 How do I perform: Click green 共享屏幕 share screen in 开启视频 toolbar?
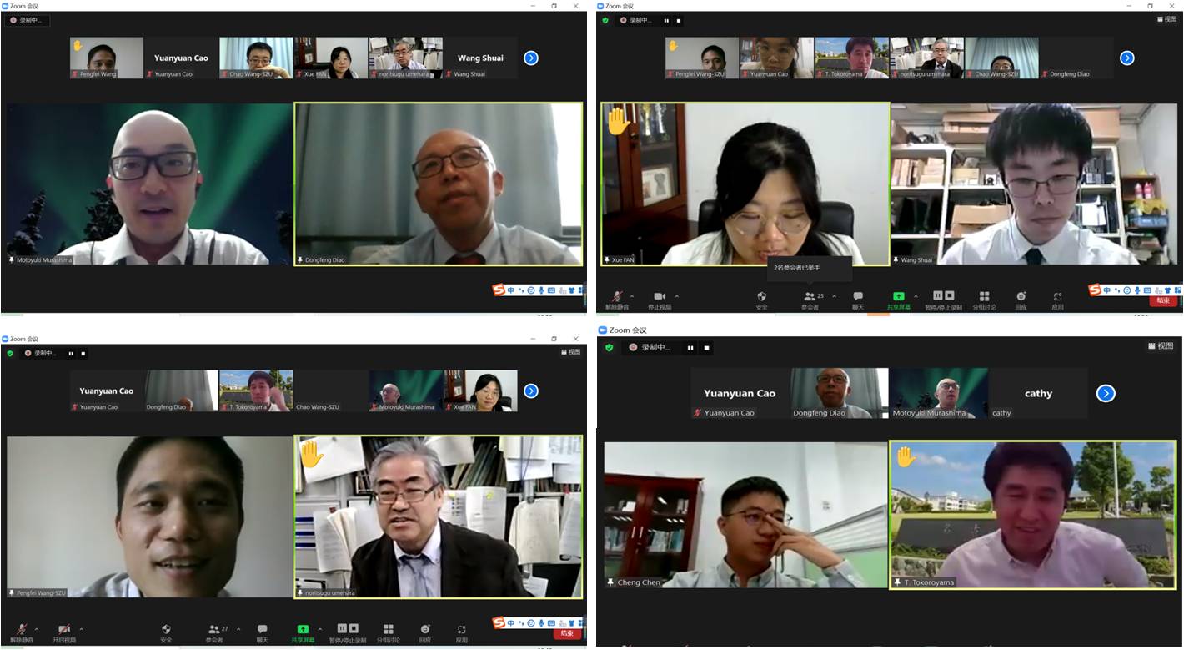click(x=303, y=633)
